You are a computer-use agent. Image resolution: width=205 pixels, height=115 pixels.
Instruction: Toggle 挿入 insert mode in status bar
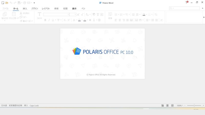click(26, 105)
